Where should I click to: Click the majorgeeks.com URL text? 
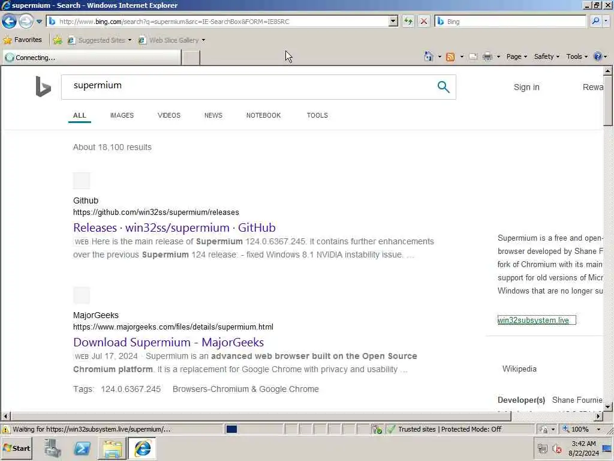(173, 327)
